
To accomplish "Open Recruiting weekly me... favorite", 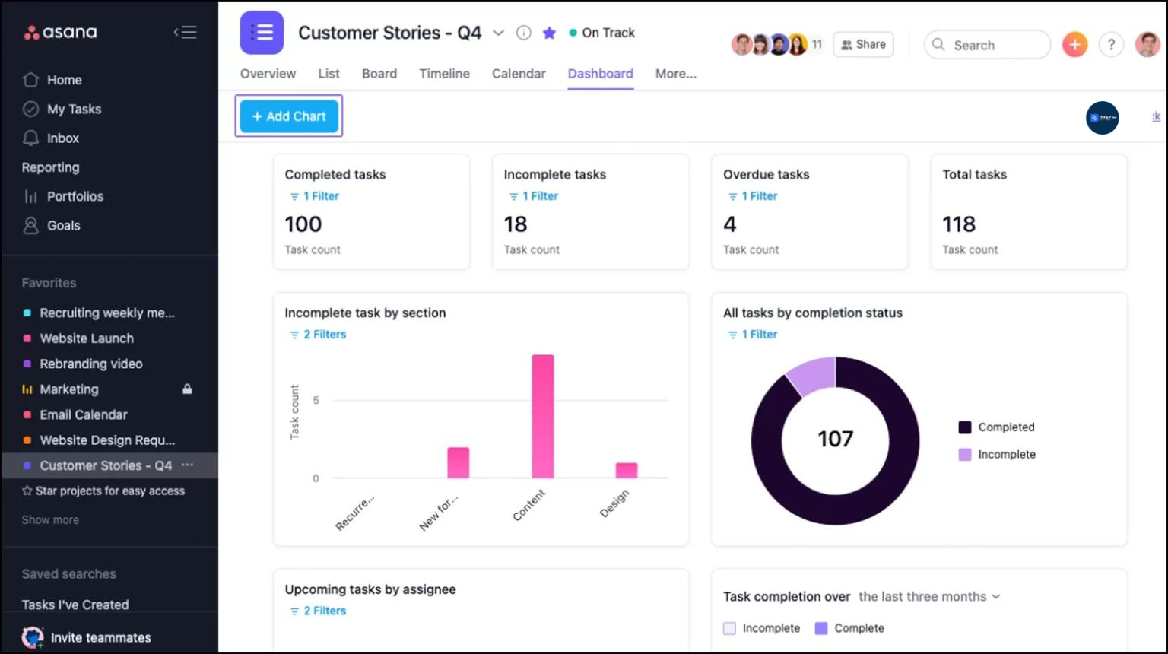I will 106,313.
